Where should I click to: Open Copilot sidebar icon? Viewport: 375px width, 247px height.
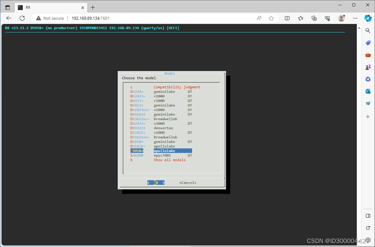(x=368, y=18)
